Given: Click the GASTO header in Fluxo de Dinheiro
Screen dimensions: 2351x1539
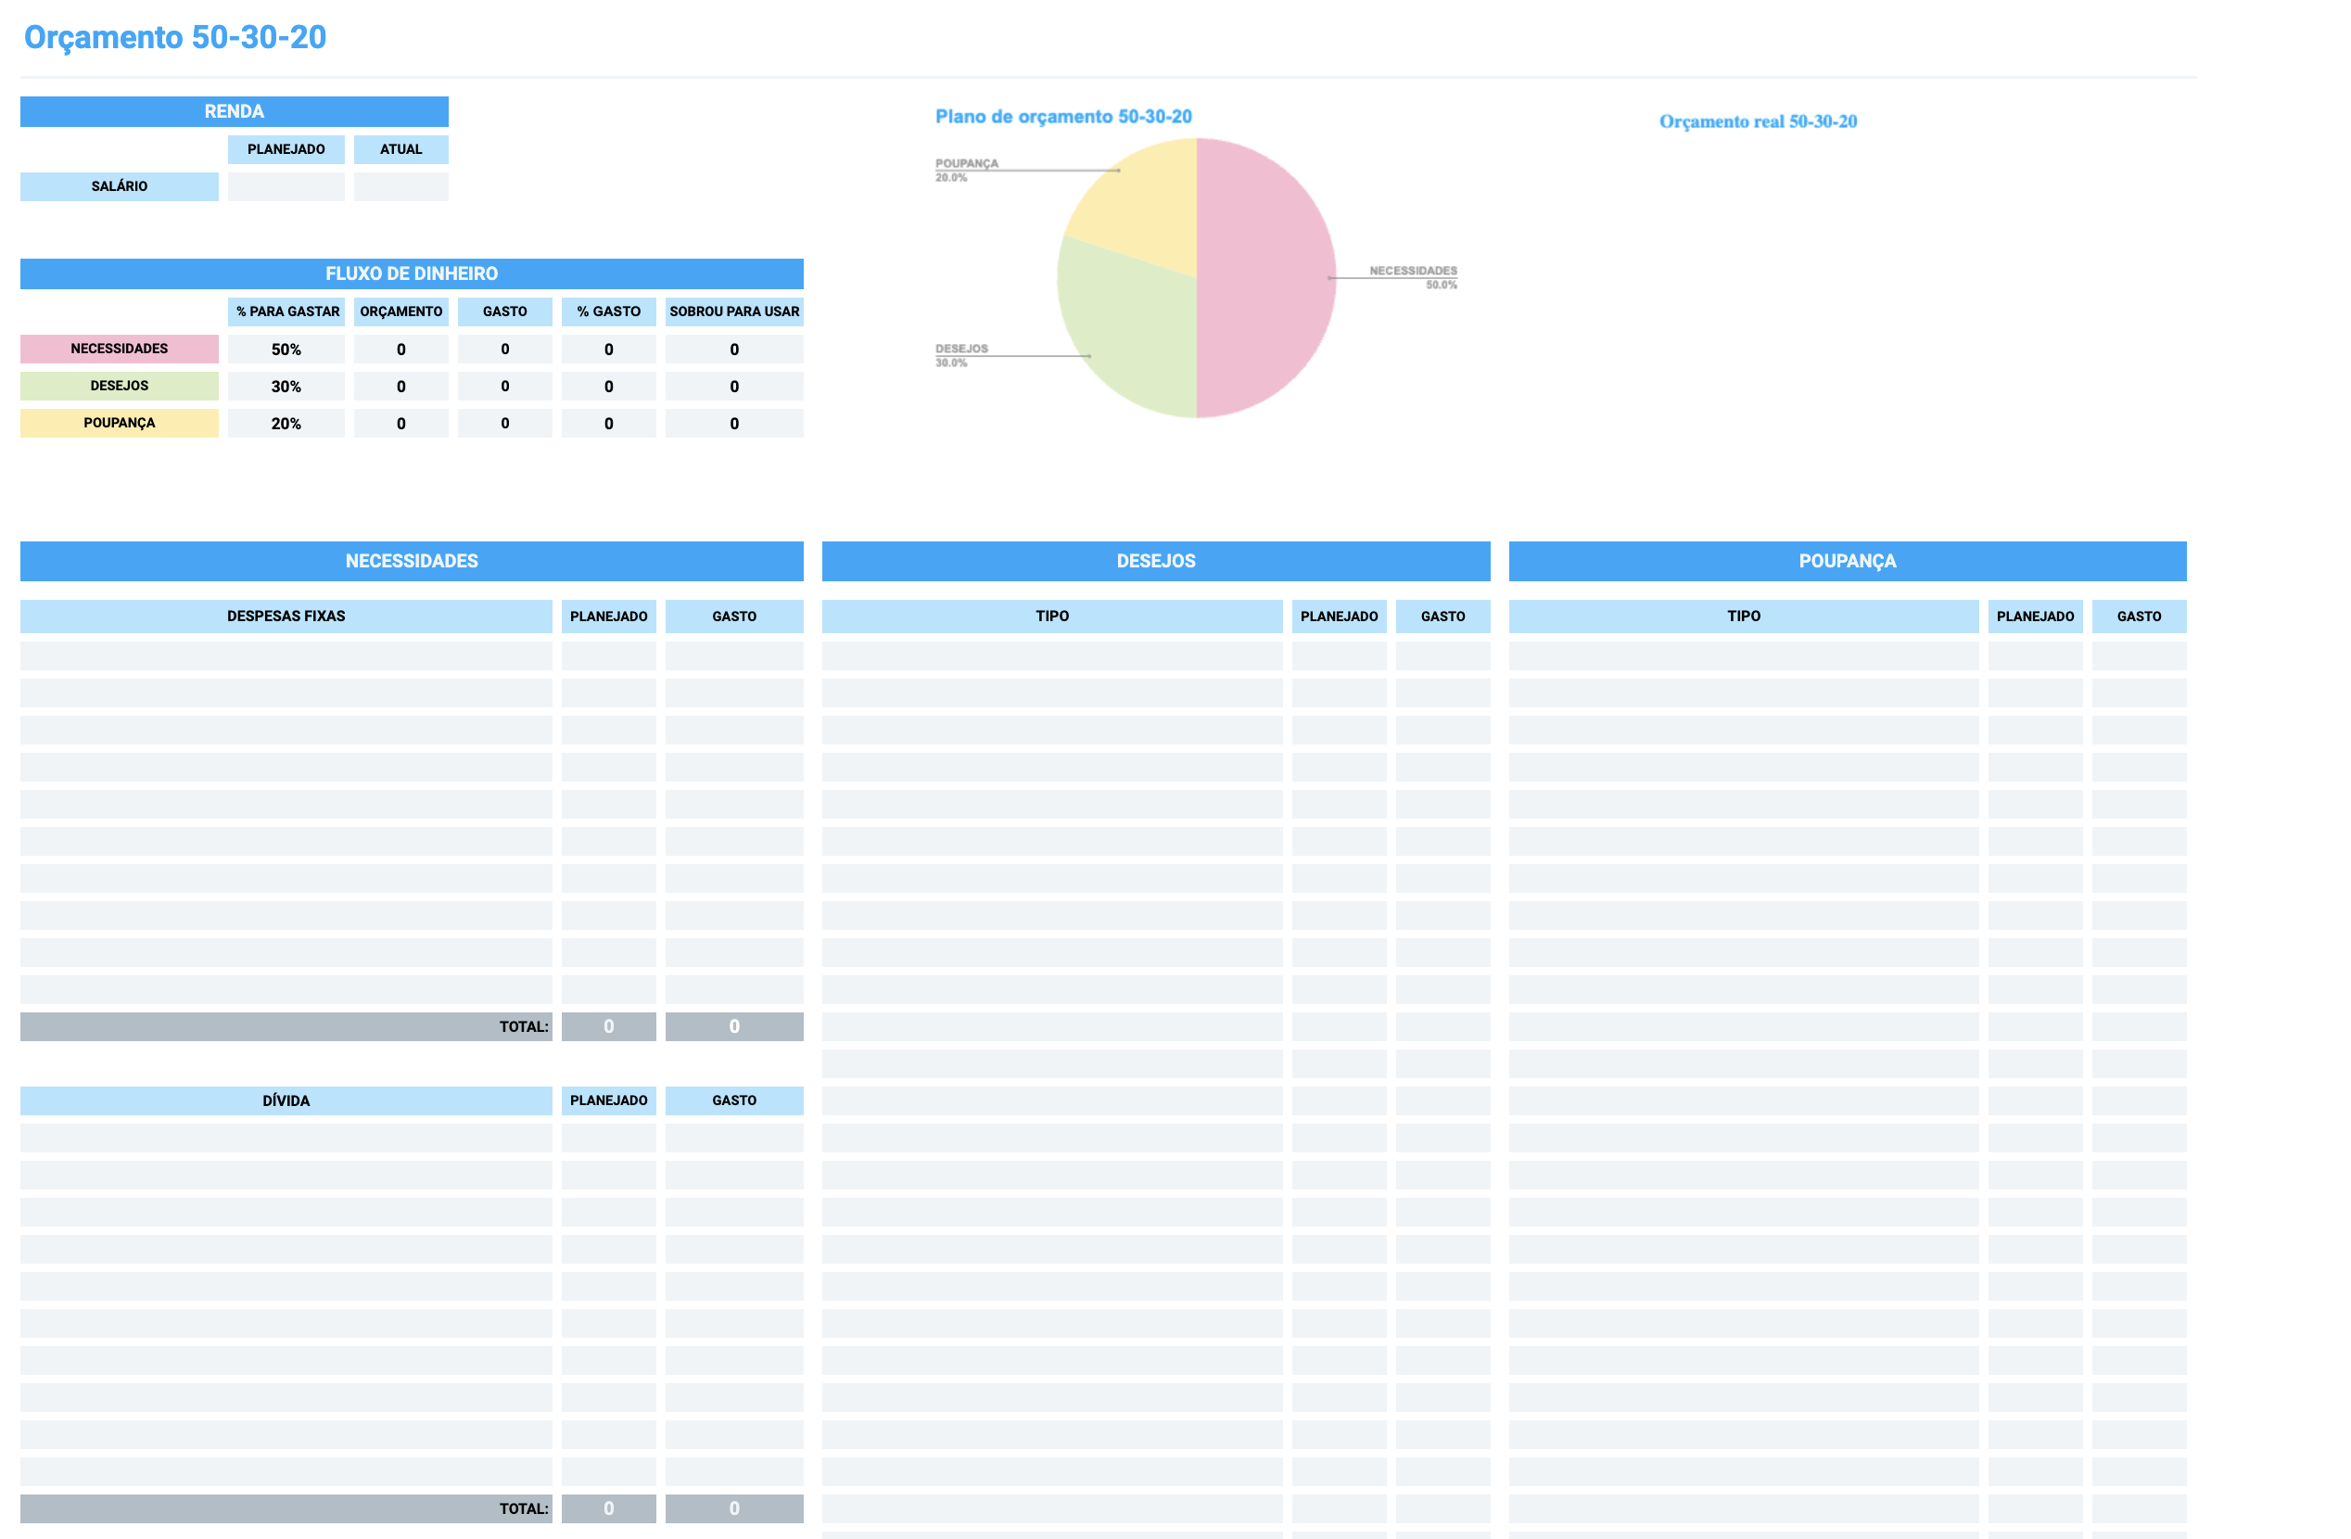Looking at the screenshot, I should 504,312.
